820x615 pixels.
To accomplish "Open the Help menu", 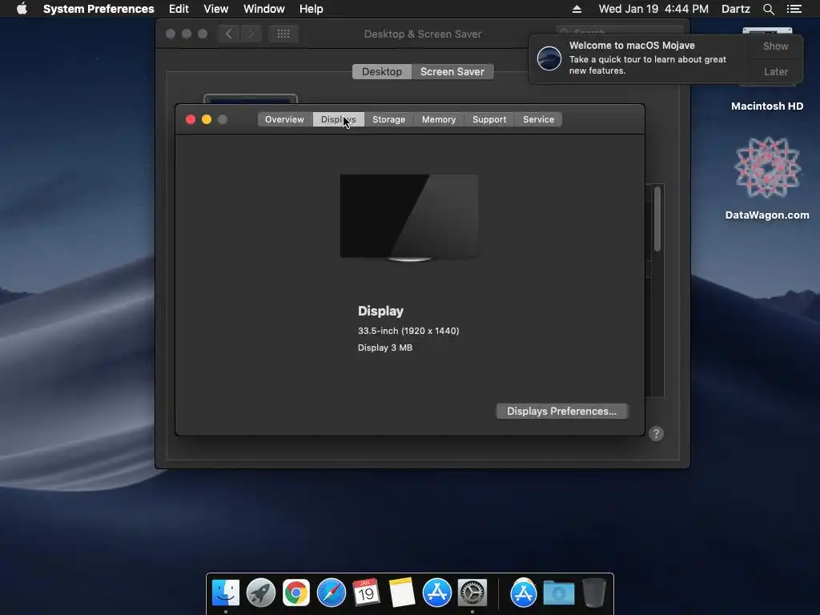I will click(x=312, y=9).
